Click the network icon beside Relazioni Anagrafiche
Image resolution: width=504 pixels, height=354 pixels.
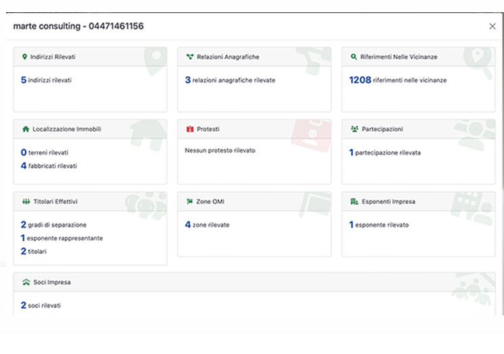pos(189,57)
